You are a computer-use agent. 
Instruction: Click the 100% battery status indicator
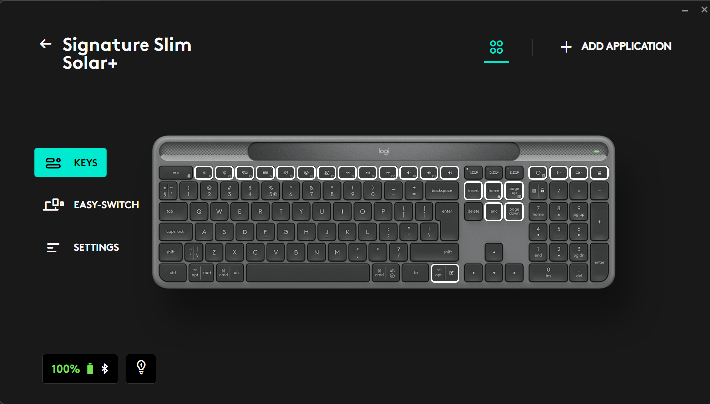click(80, 369)
